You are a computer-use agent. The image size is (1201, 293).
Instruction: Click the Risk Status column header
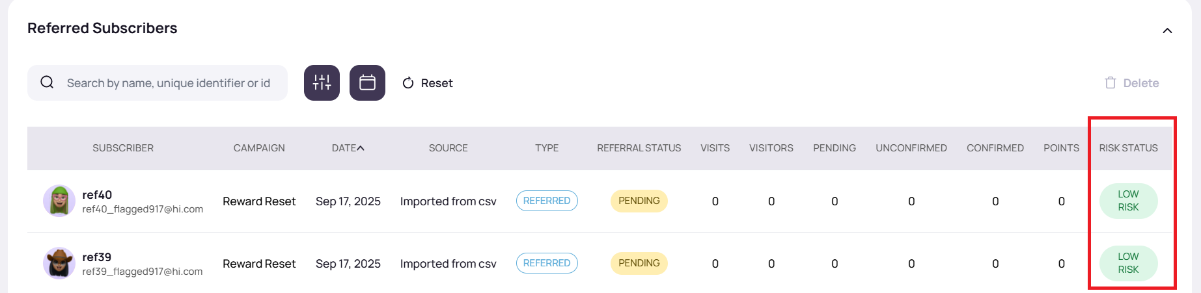point(1128,148)
